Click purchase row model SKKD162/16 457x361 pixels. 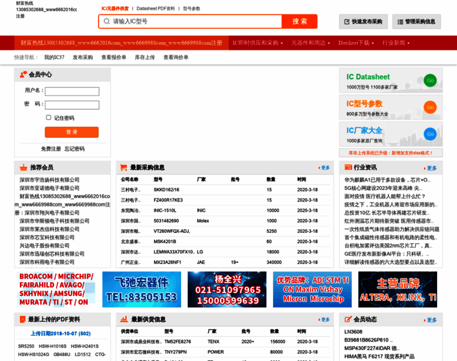(x=167, y=190)
